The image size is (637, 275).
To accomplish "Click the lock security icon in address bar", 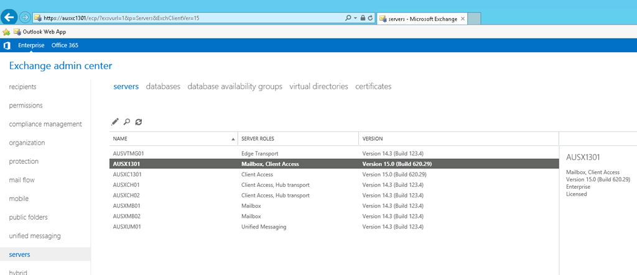I will point(363,18).
